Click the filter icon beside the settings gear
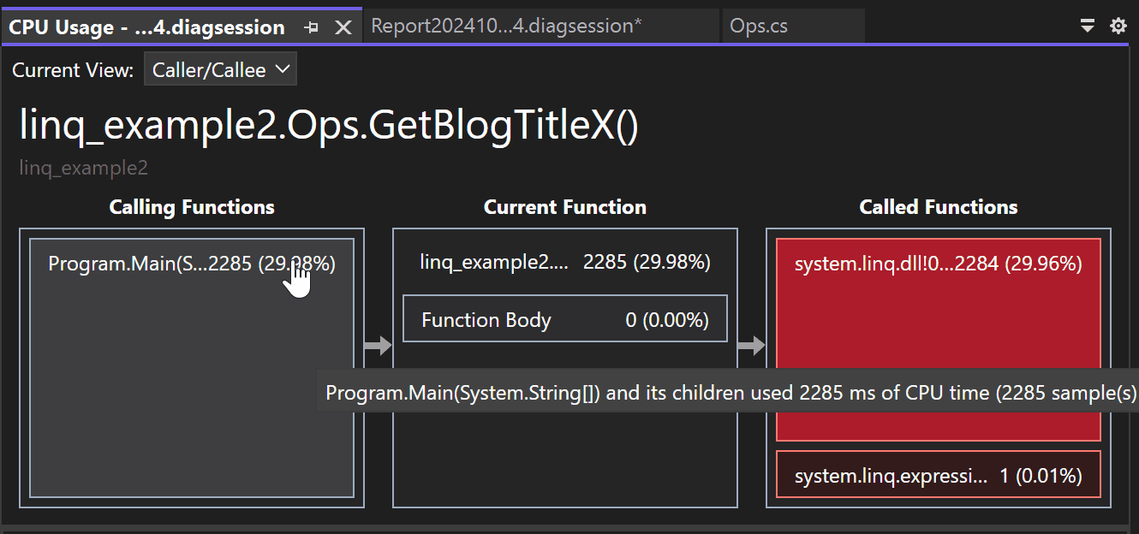Image resolution: width=1139 pixels, height=534 pixels. [x=1087, y=27]
